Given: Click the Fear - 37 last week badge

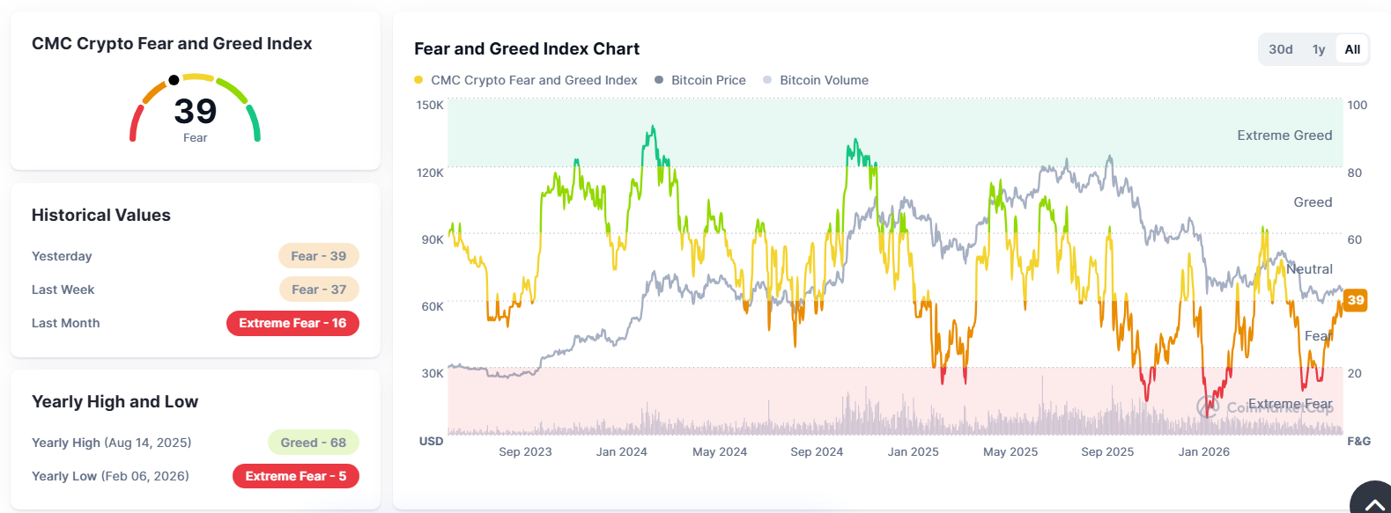Looking at the screenshot, I should point(319,289).
